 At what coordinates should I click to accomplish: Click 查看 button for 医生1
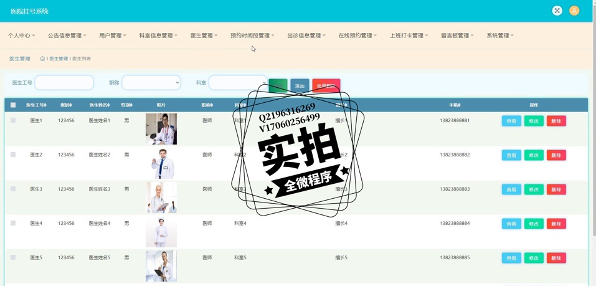pyautogui.click(x=511, y=121)
